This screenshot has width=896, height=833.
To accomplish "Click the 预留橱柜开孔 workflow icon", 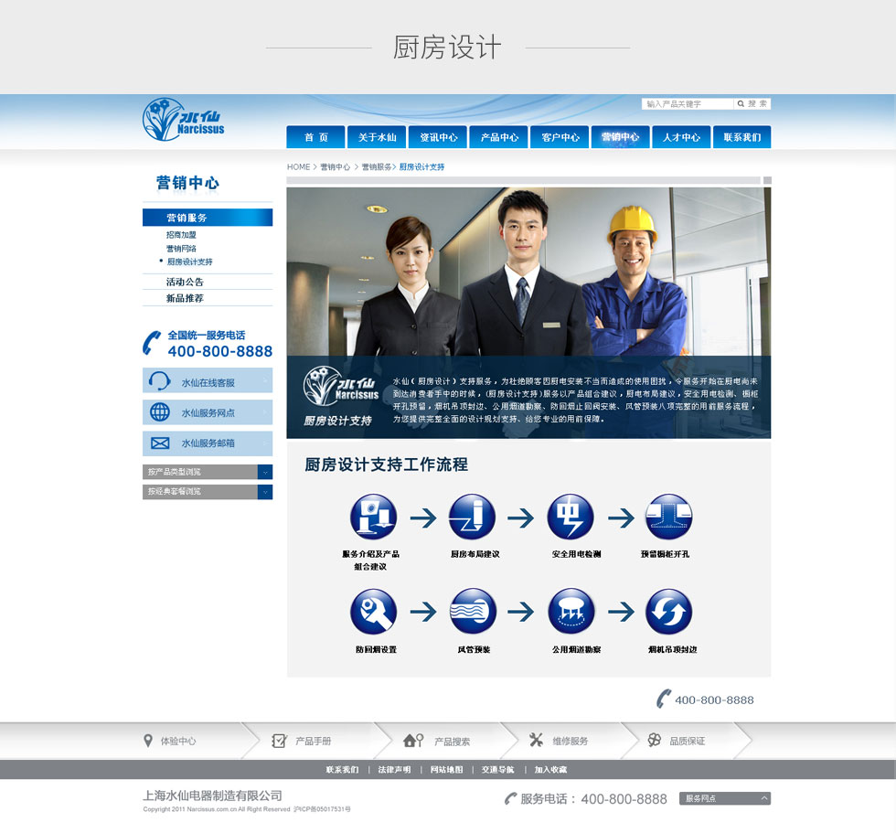I will [669, 518].
